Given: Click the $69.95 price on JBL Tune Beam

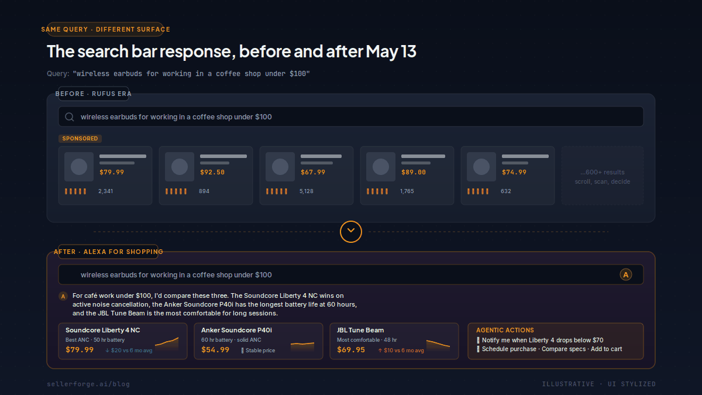Looking at the screenshot, I should [x=351, y=350].
